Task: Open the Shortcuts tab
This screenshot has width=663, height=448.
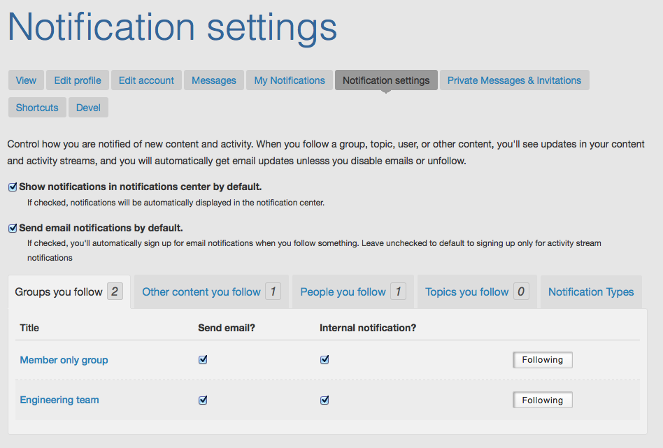Action: [x=36, y=107]
